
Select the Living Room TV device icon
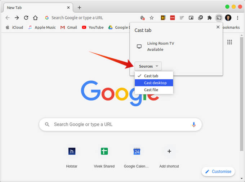(139, 46)
